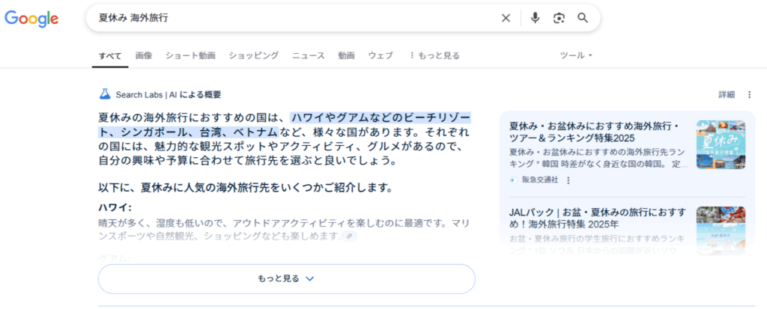767x309 pixels.
Task: Switch to the 動画 tab
Action: pos(346,55)
